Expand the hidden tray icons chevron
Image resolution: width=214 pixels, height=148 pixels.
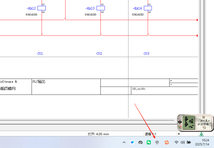124,142
